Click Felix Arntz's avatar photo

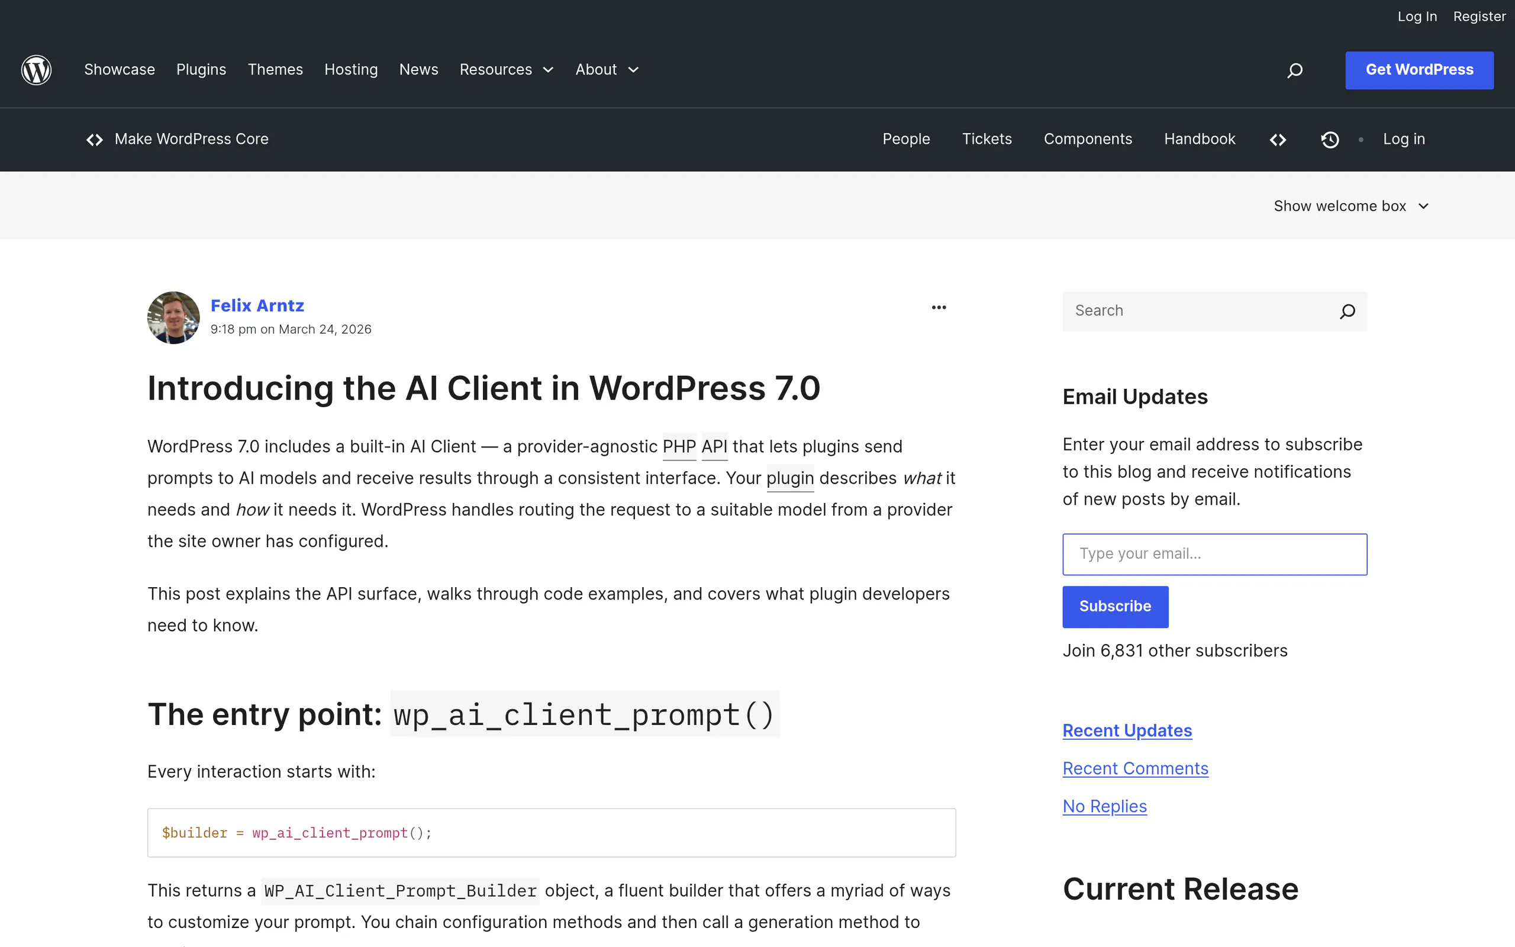173,318
